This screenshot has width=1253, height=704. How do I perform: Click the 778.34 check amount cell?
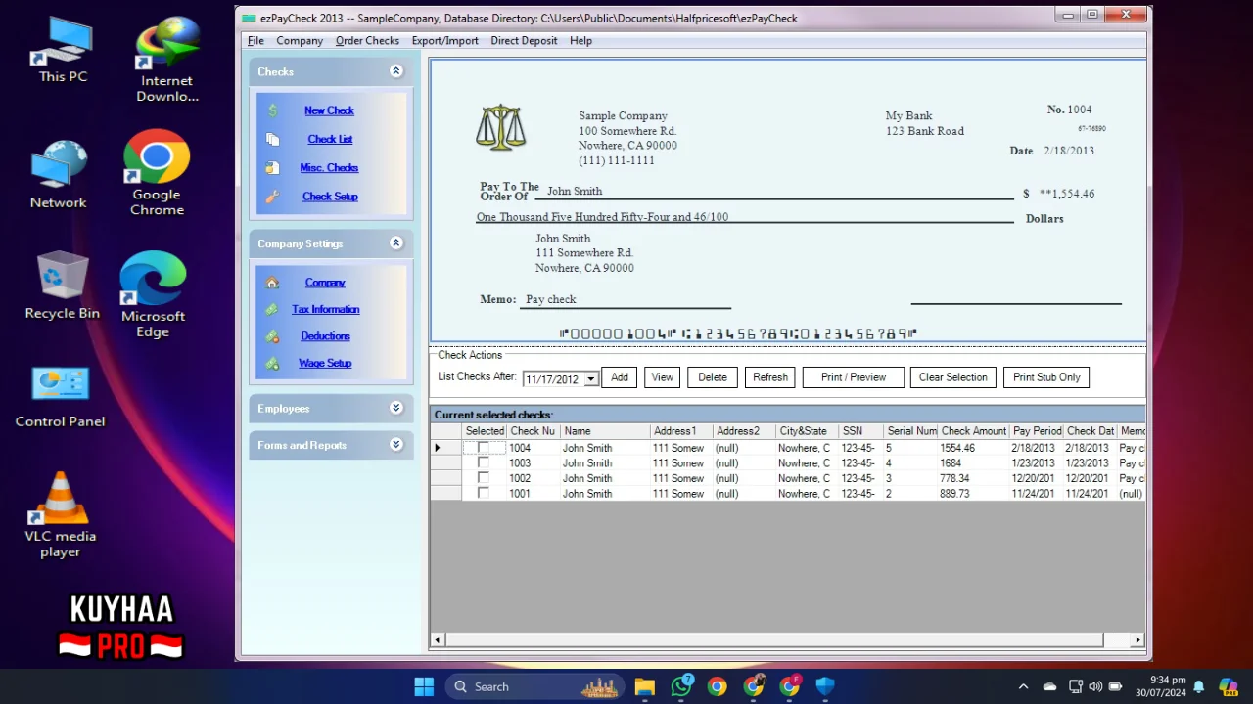(974, 478)
